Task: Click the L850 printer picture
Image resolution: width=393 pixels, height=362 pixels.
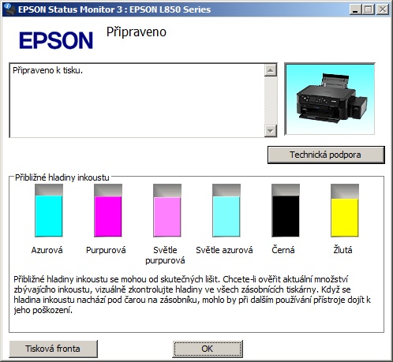Action: pos(330,99)
